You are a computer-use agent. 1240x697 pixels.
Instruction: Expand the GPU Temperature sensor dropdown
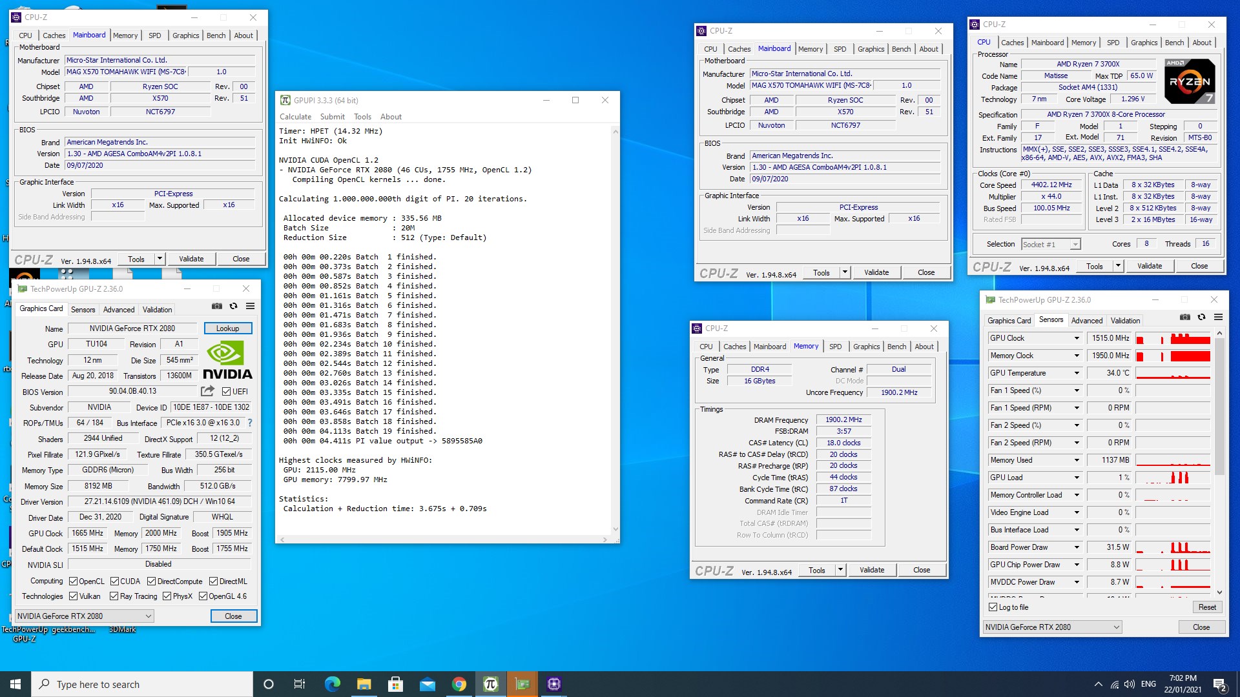[x=1077, y=373]
